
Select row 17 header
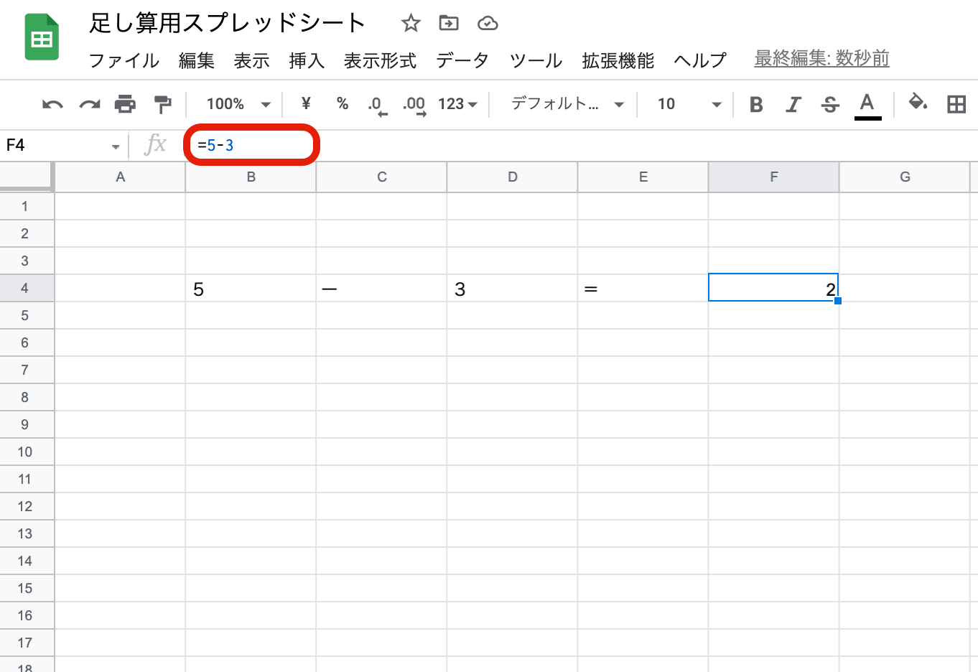click(27, 643)
